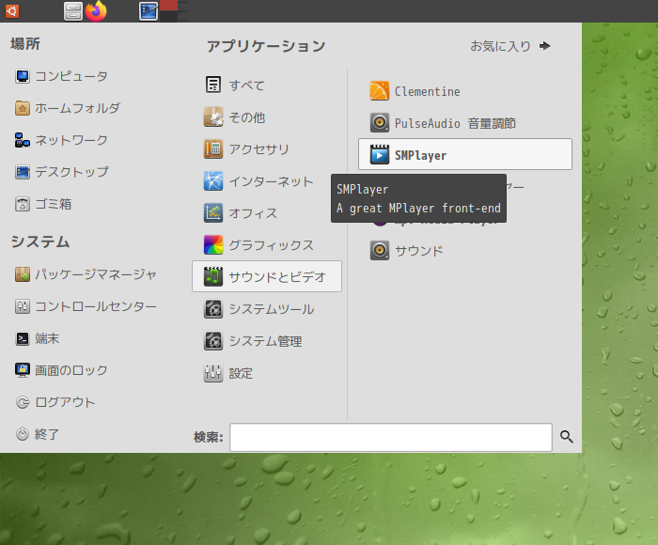Click デスクトップ text label

(71, 172)
